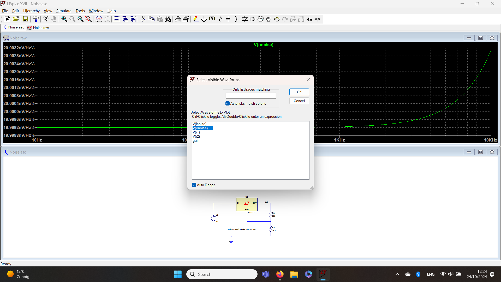Image resolution: width=501 pixels, height=282 pixels.
Task: Click the Halt hand icon
Action: click(x=54, y=19)
